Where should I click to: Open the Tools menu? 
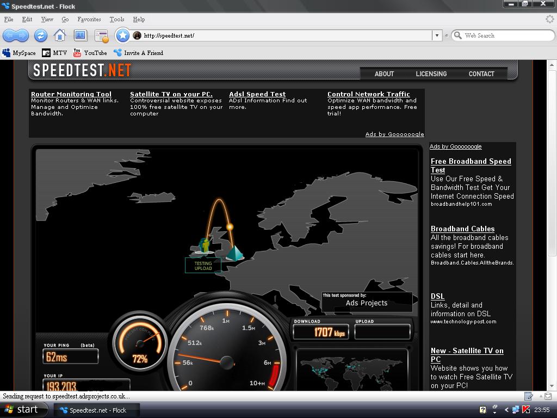tap(117, 19)
